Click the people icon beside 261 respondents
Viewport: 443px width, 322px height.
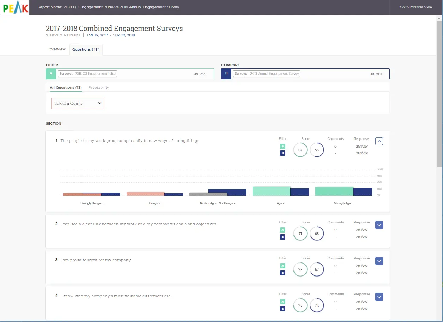tap(372, 74)
